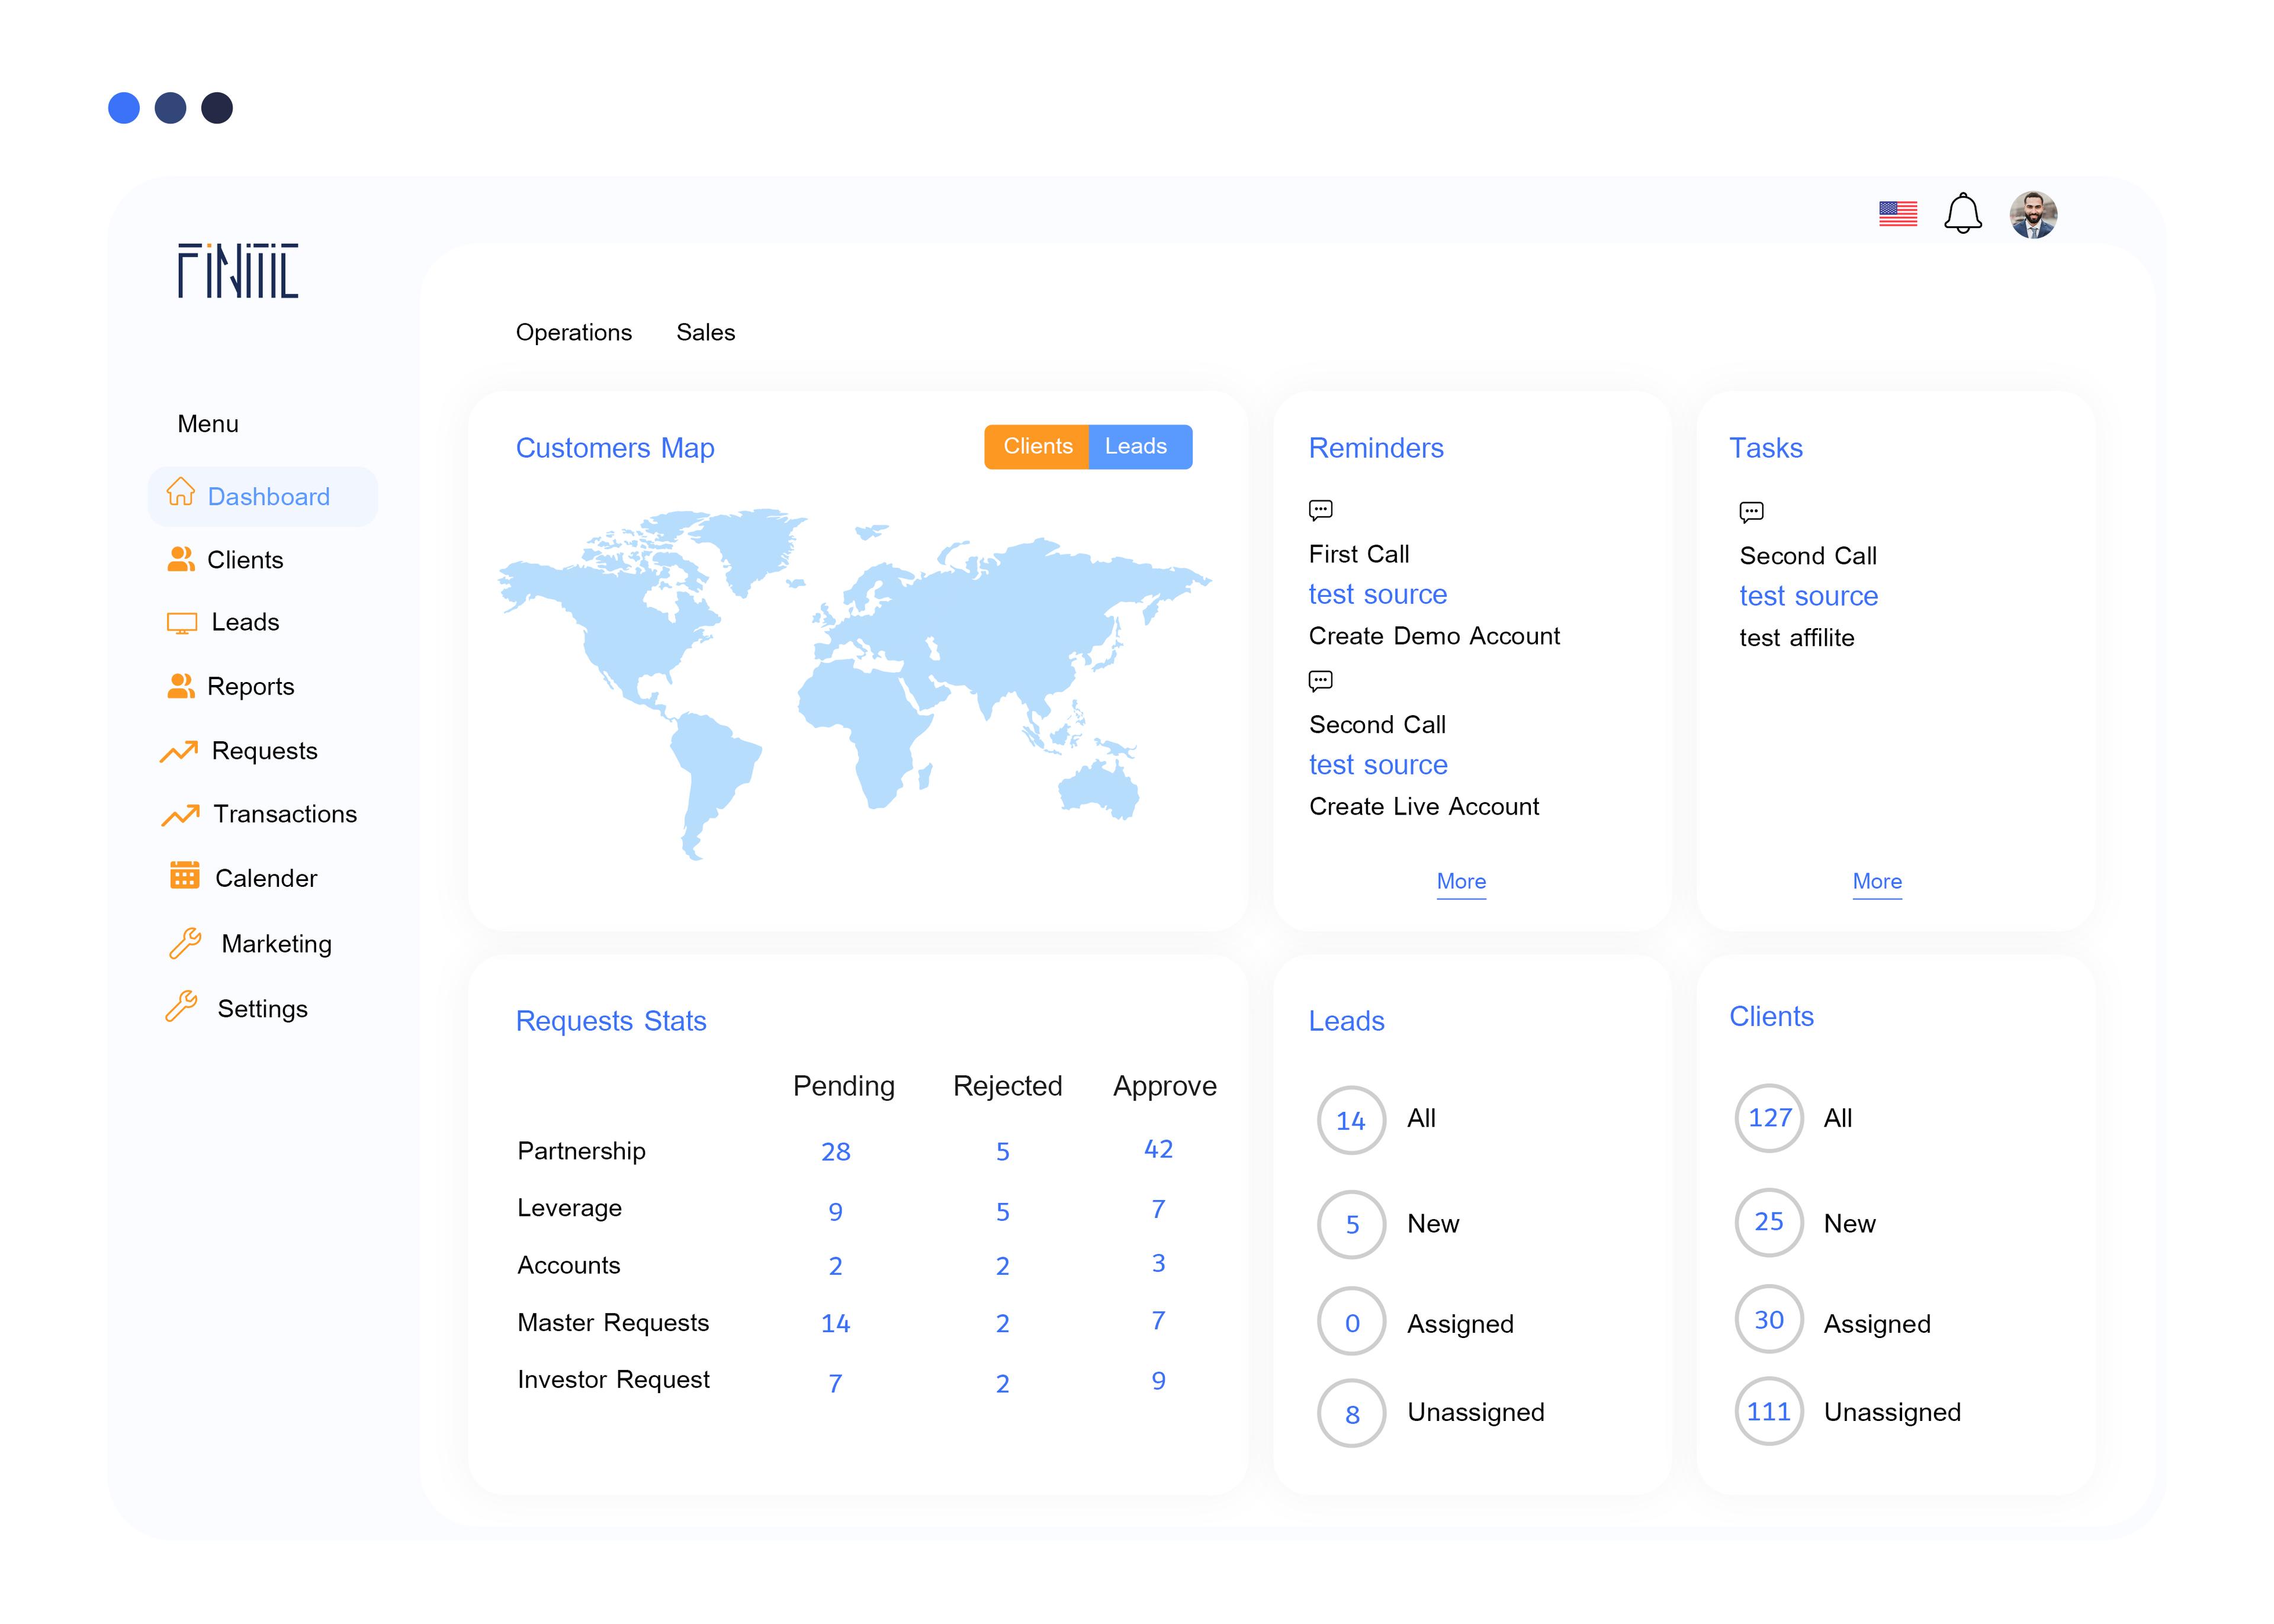2274x1624 pixels.
Task: Click the Transactions trend arrow icon
Action: [x=180, y=814]
